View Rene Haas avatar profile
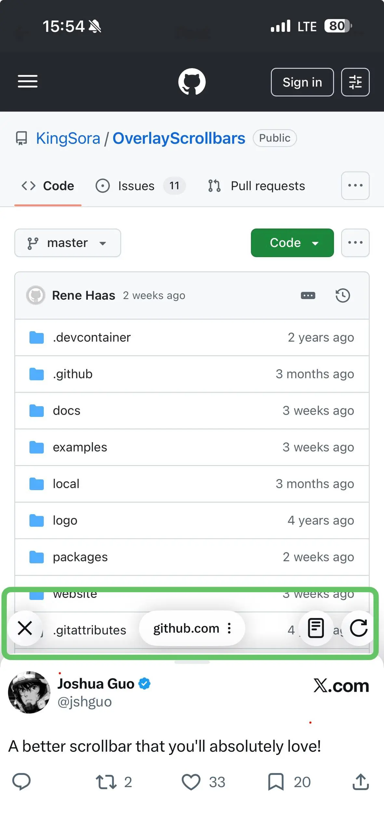The height and width of the screenshot is (832, 384). 35,295
